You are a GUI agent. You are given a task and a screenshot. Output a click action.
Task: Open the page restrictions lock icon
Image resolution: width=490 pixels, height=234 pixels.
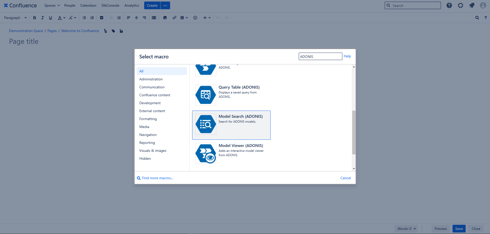(121, 31)
